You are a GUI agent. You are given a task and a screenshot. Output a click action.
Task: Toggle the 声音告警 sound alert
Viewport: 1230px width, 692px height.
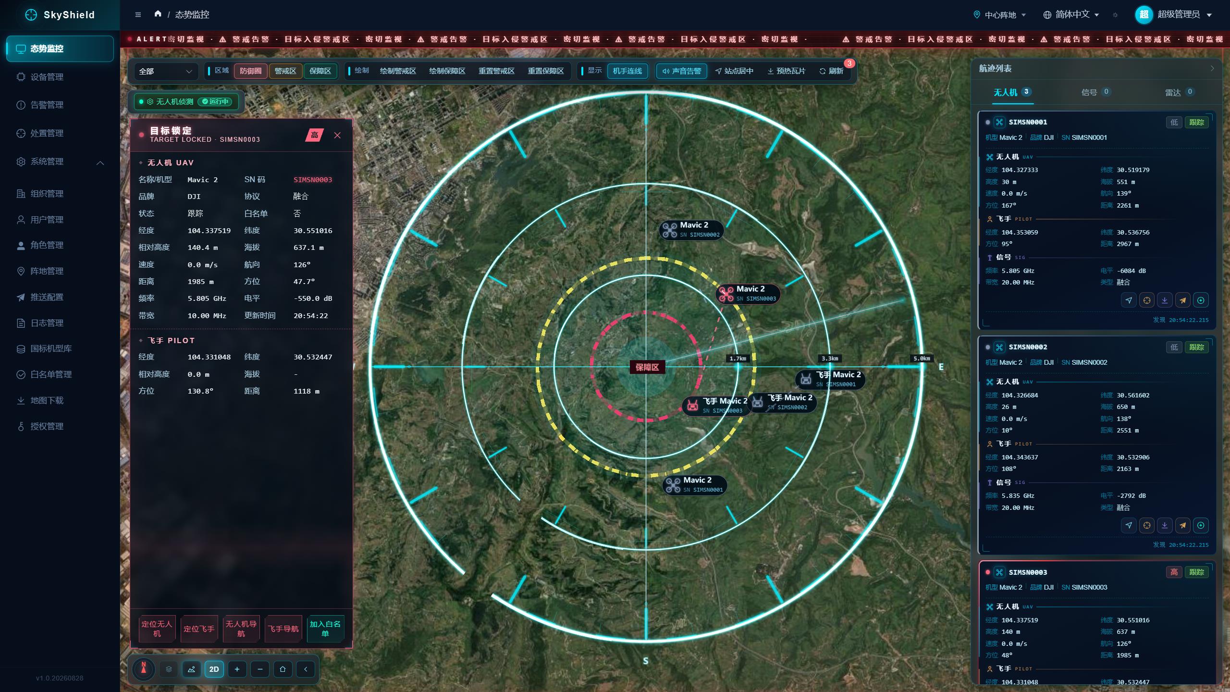682,71
